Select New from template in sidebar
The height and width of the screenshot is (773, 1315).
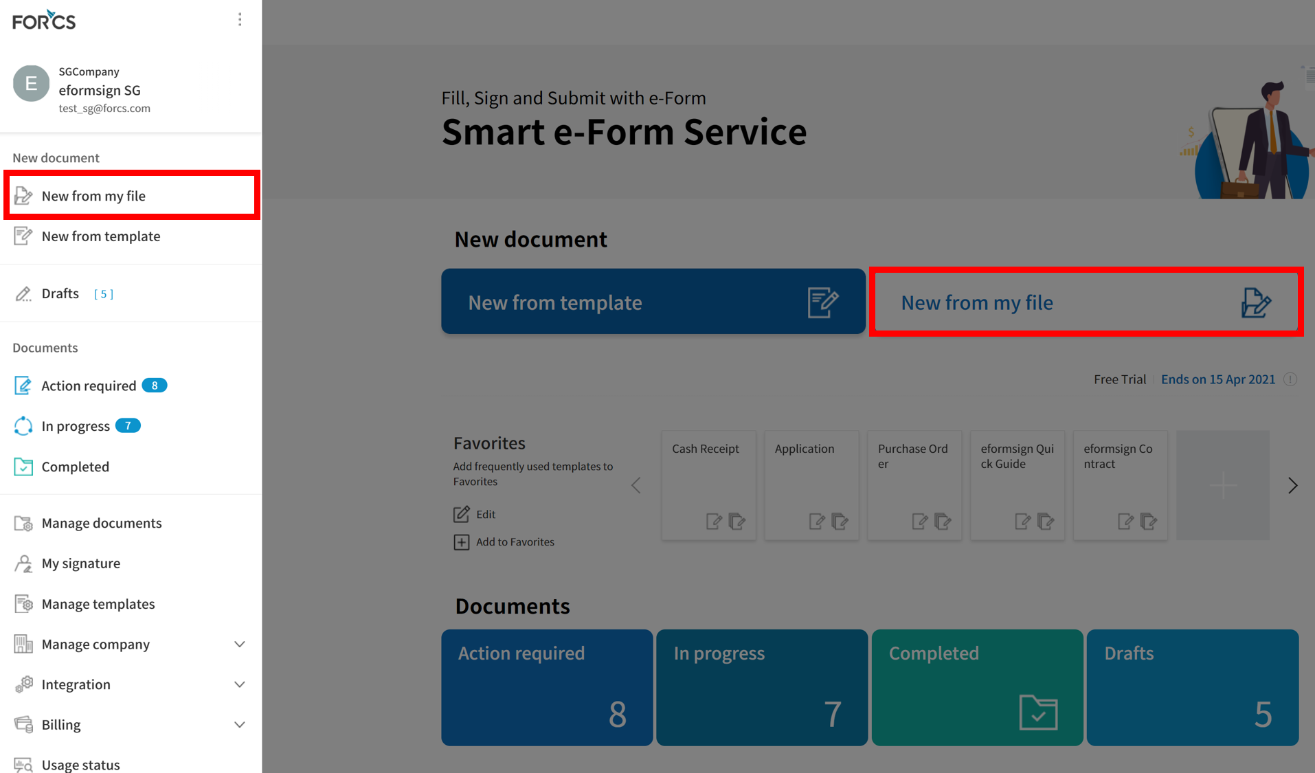[131, 236]
